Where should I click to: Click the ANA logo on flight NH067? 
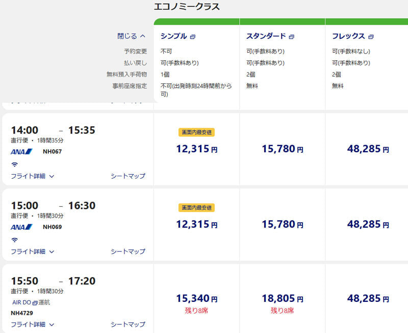[21, 151]
